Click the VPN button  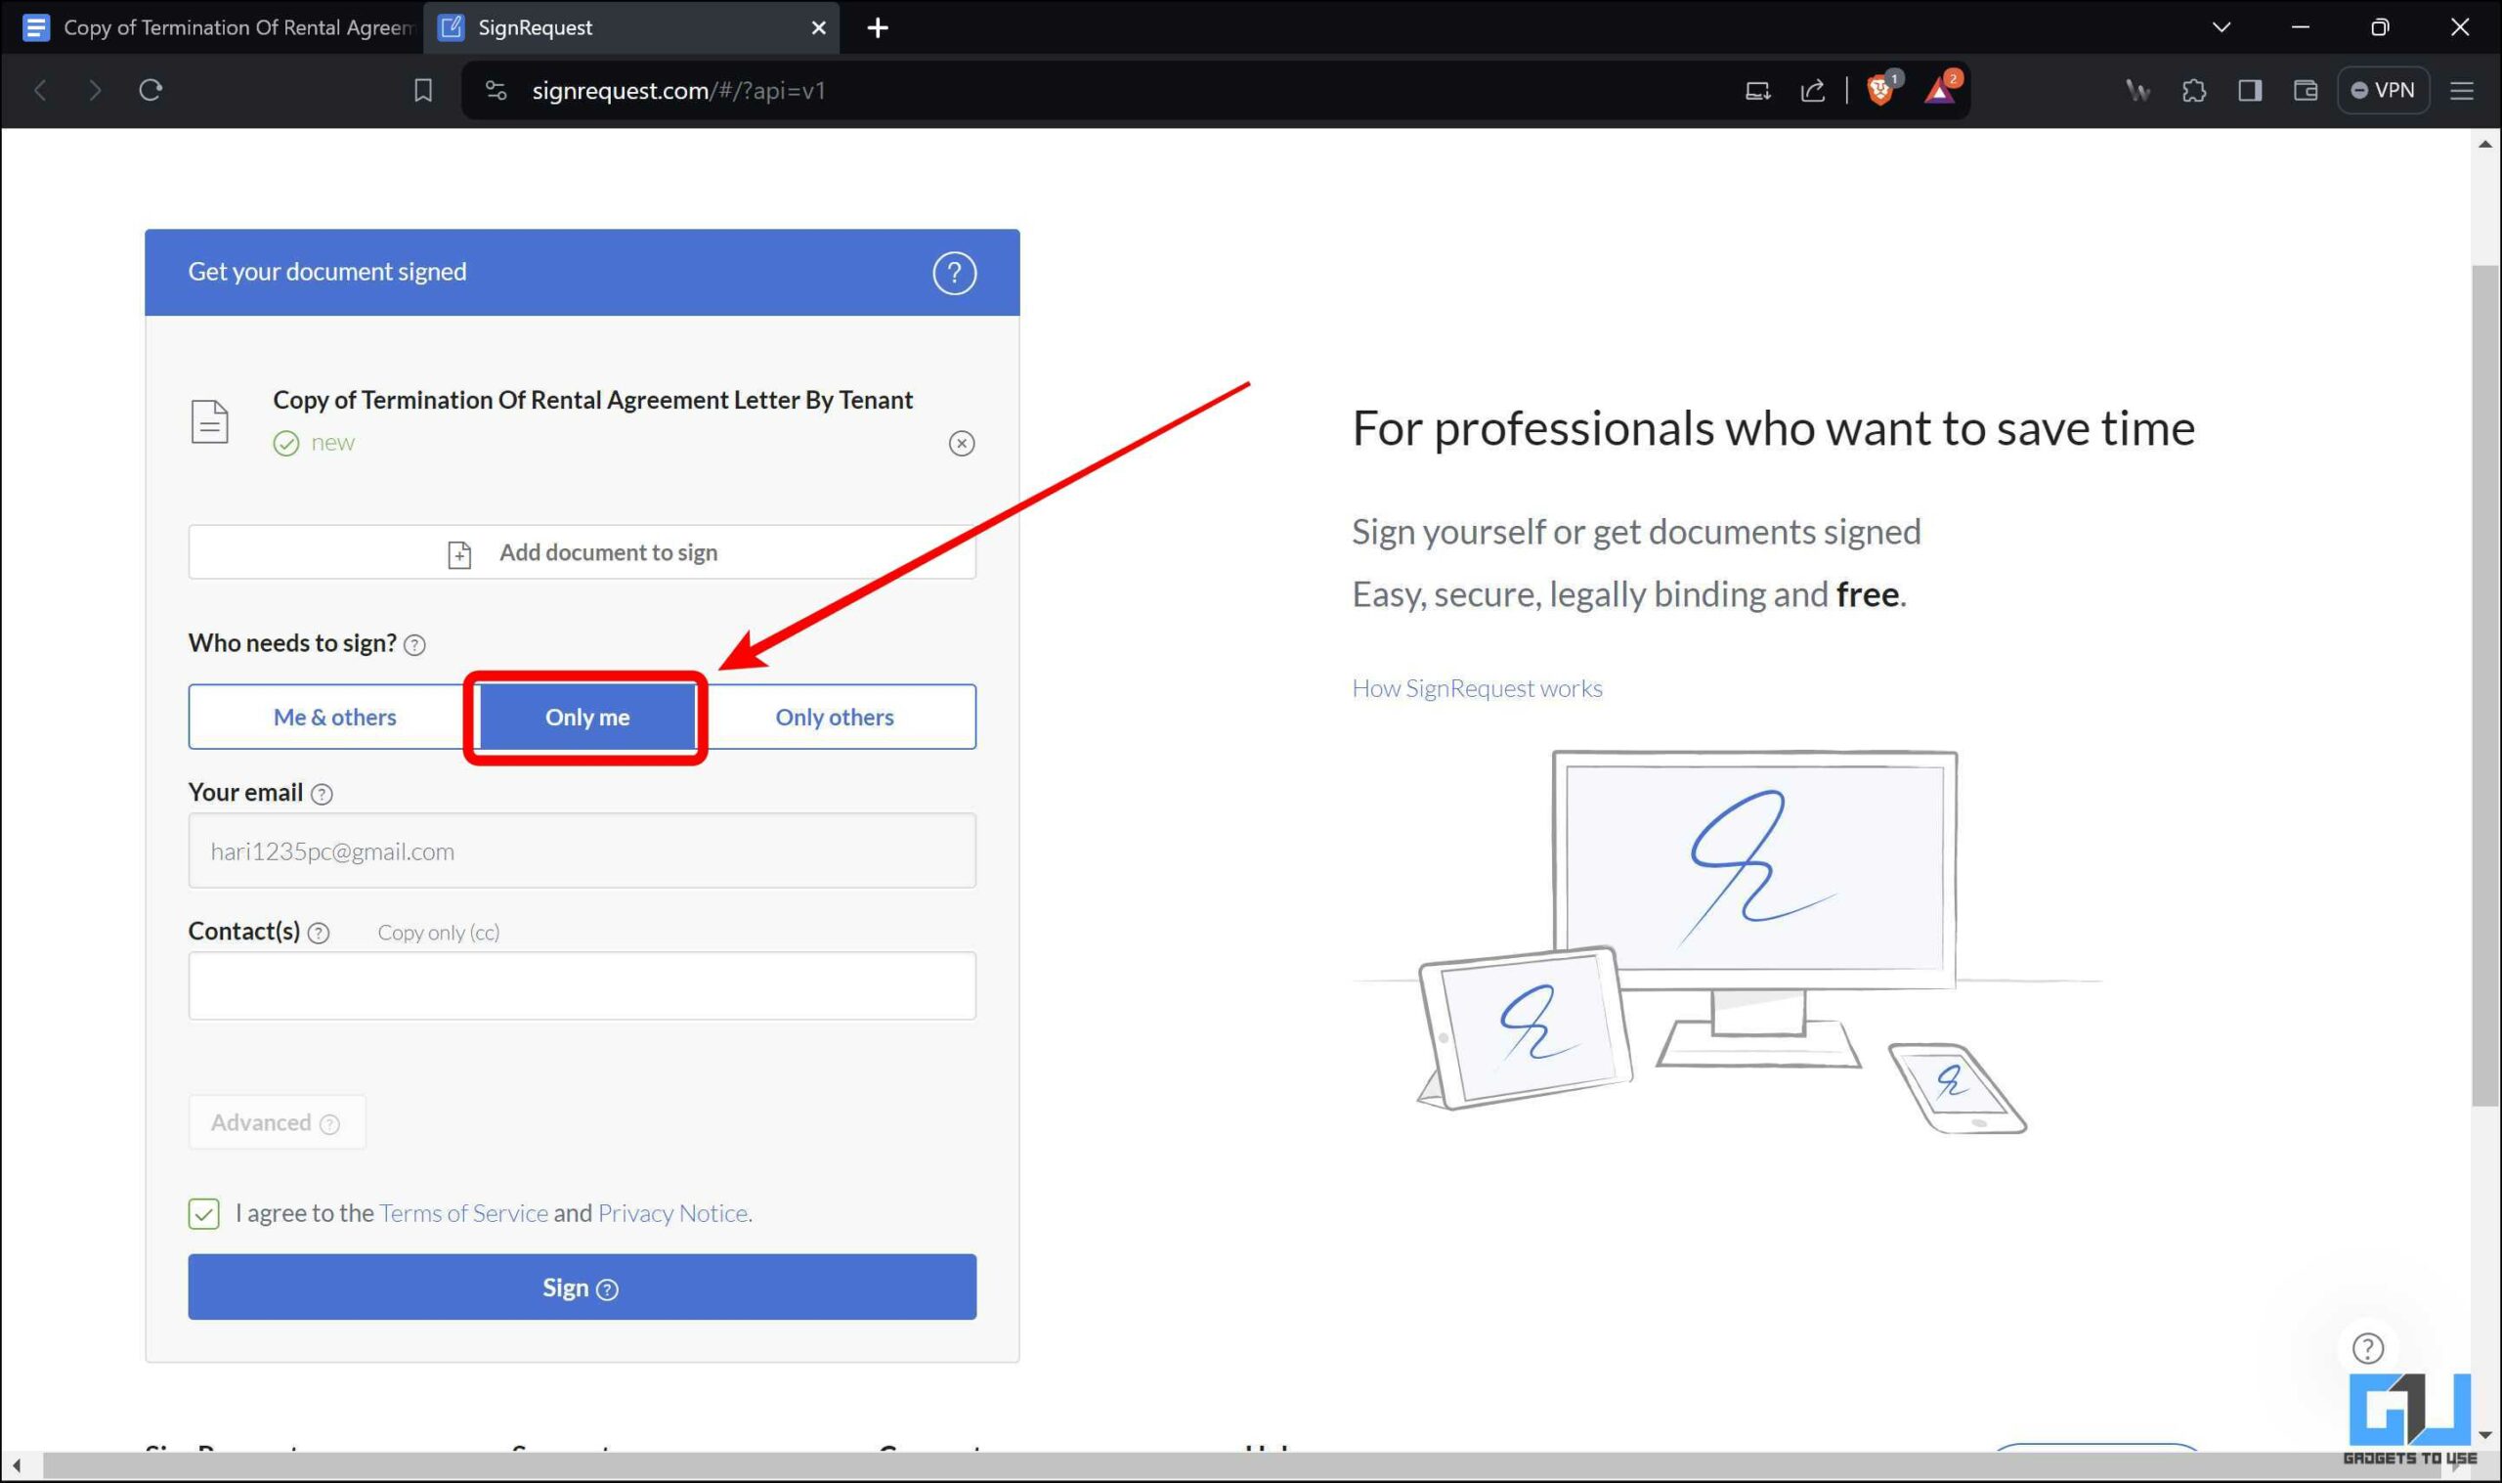click(2383, 90)
